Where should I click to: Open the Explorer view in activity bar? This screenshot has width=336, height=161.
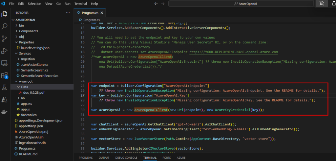4,14
